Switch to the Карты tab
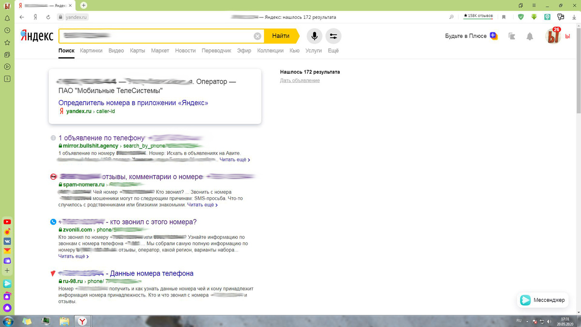 [138, 50]
